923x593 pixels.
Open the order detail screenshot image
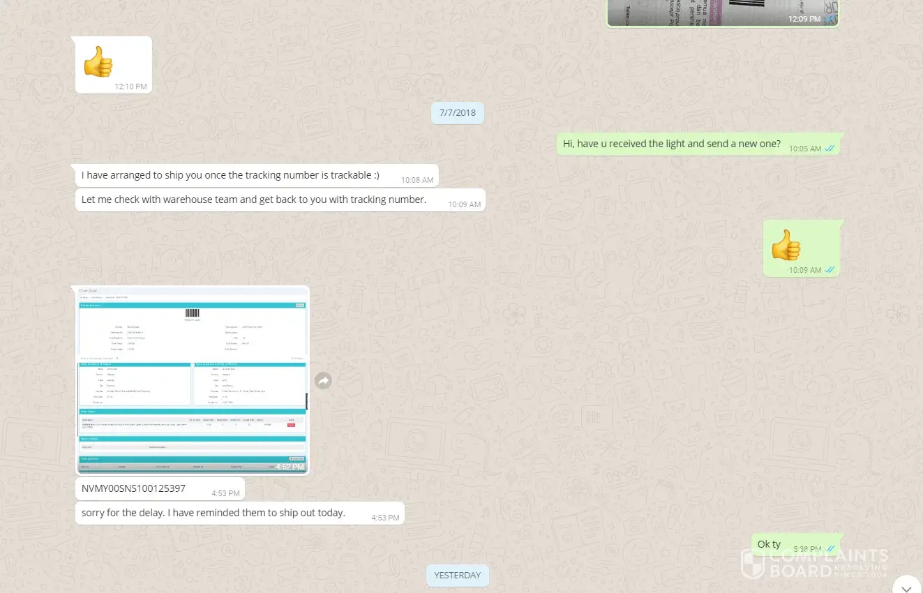(192, 380)
